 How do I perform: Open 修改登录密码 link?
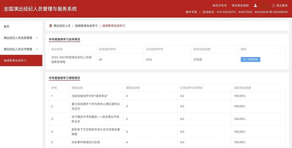pos(240,6)
